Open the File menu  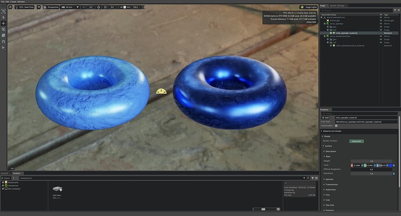coord(2,2)
